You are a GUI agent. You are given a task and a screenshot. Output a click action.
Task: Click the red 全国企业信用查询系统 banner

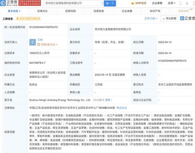[x=30, y=3]
